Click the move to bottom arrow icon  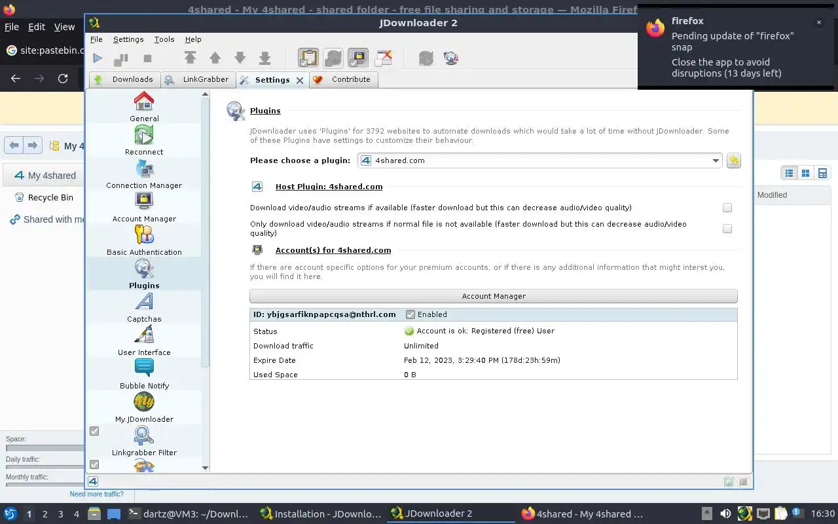265,58
